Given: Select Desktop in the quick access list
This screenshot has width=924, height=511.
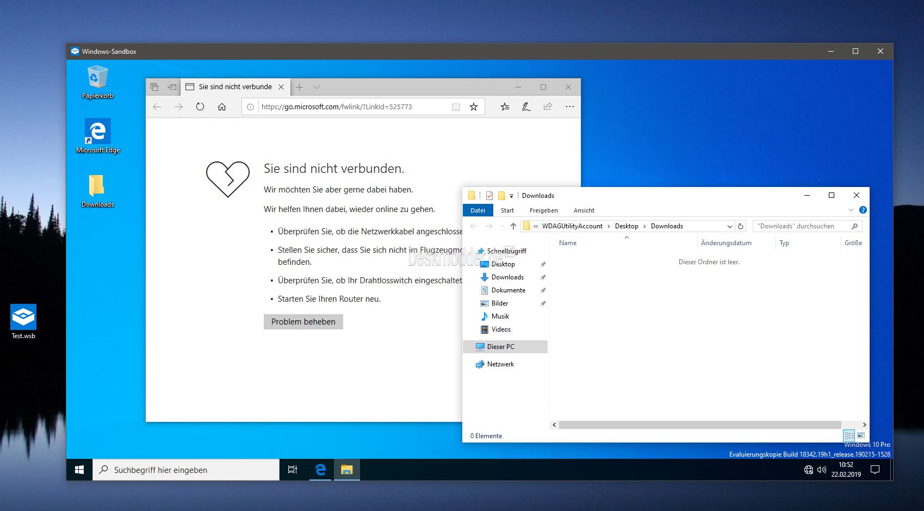Looking at the screenshot, I should (503, 264).
